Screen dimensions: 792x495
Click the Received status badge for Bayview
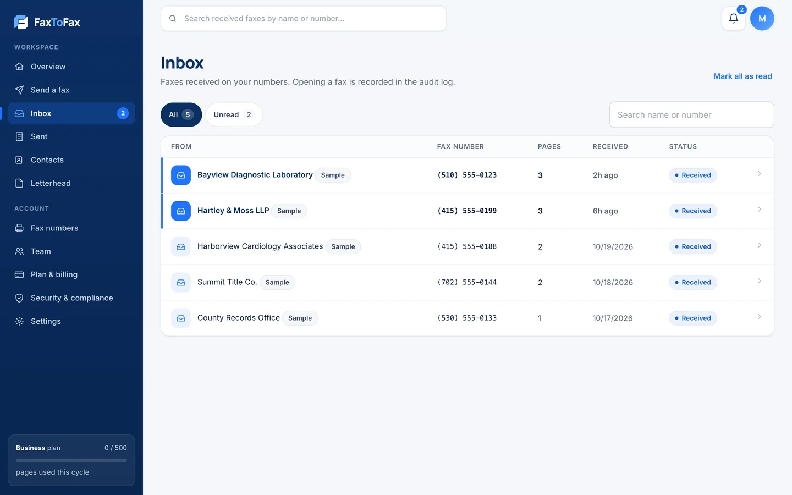click(x=693, y=175)
